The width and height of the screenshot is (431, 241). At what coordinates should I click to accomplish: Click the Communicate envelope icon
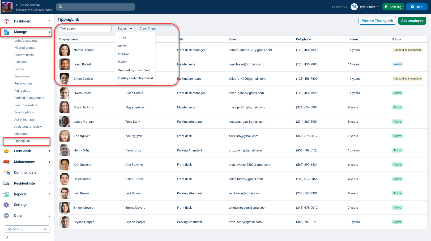6,172
